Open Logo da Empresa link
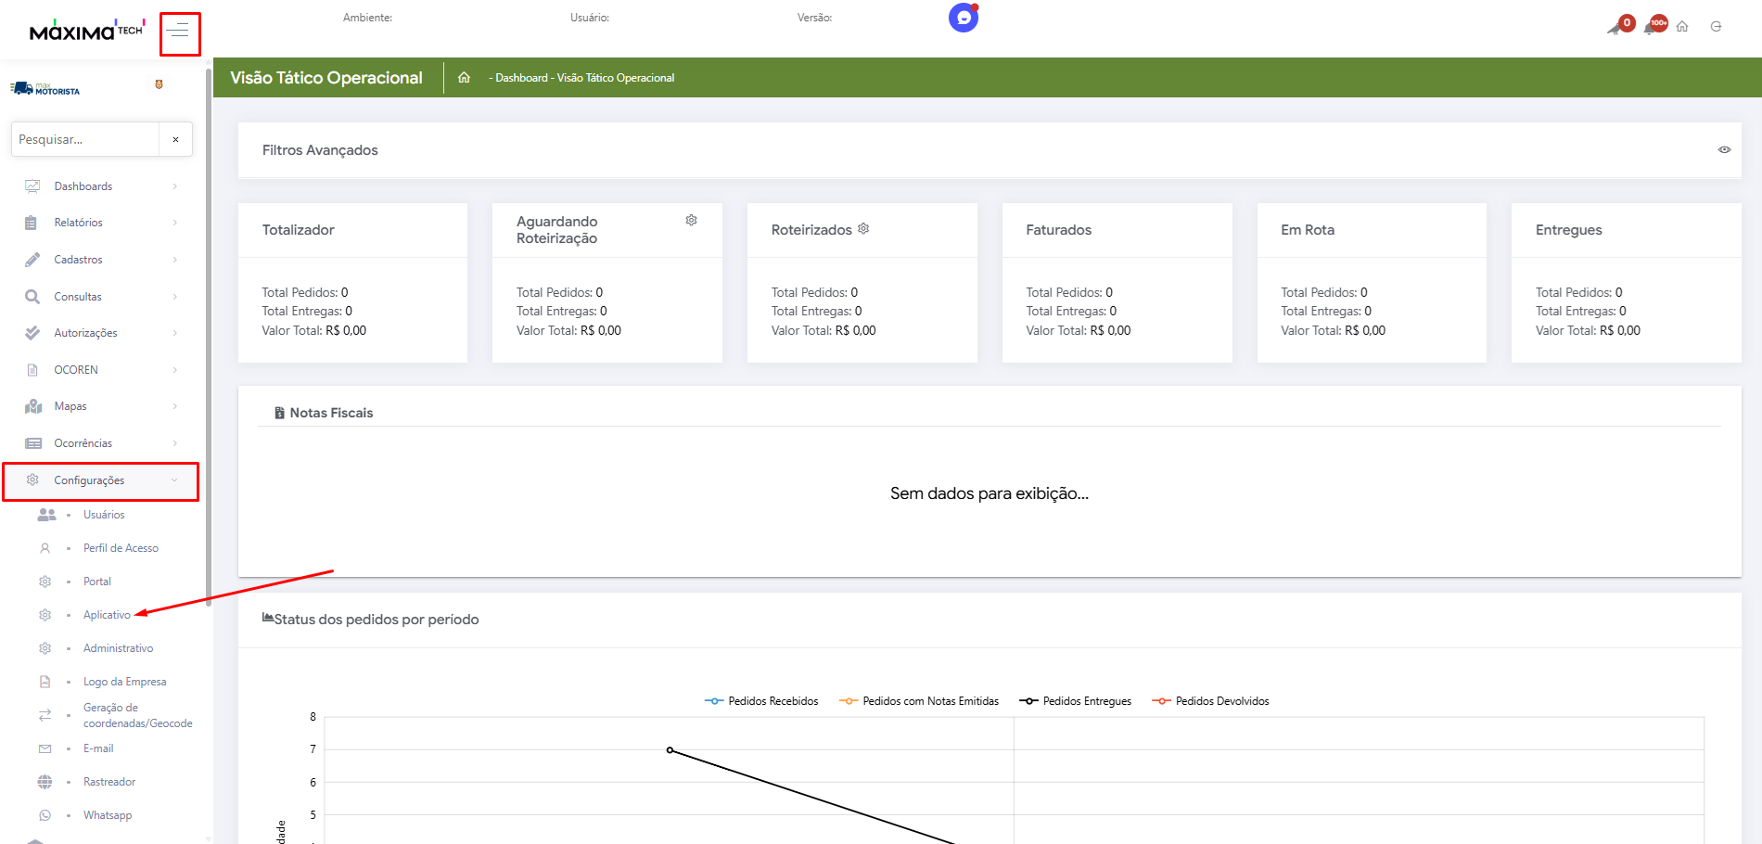The width and height of the screenshot is (1762, 844). tap(124, 682)
